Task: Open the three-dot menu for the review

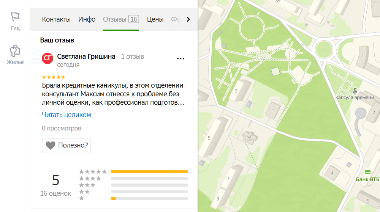Action: 180,58
